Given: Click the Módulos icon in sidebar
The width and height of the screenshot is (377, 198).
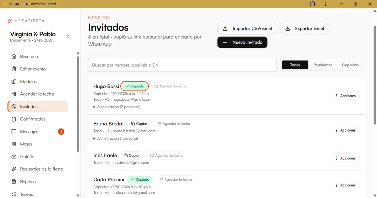Looking at the screenshot, I should coord(14,81).
